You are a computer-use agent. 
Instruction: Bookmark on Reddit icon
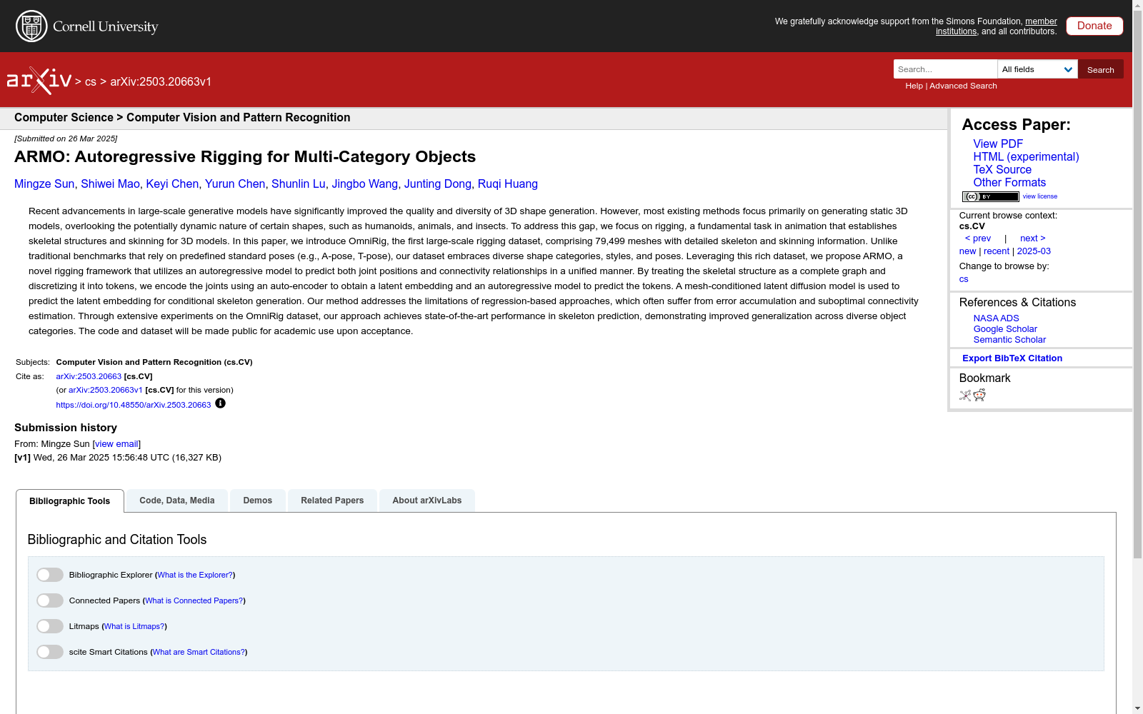pos(979,396)
